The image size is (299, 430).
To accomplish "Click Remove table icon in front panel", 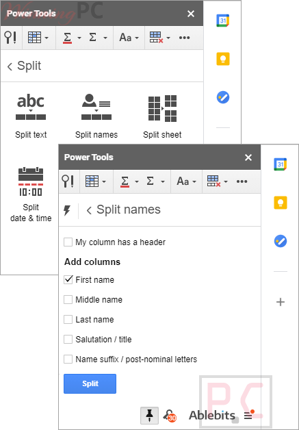I will pos(214,181).
